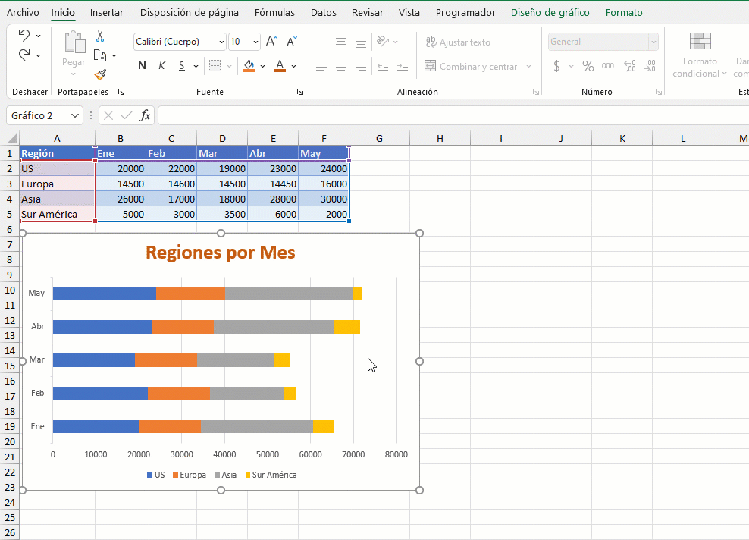Open the Combinar y centrar dropdown arrow

click(529, 67)
